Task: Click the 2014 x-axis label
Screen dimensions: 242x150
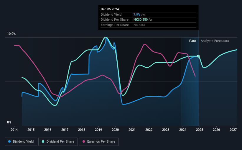Action: (x=14, y=130)
